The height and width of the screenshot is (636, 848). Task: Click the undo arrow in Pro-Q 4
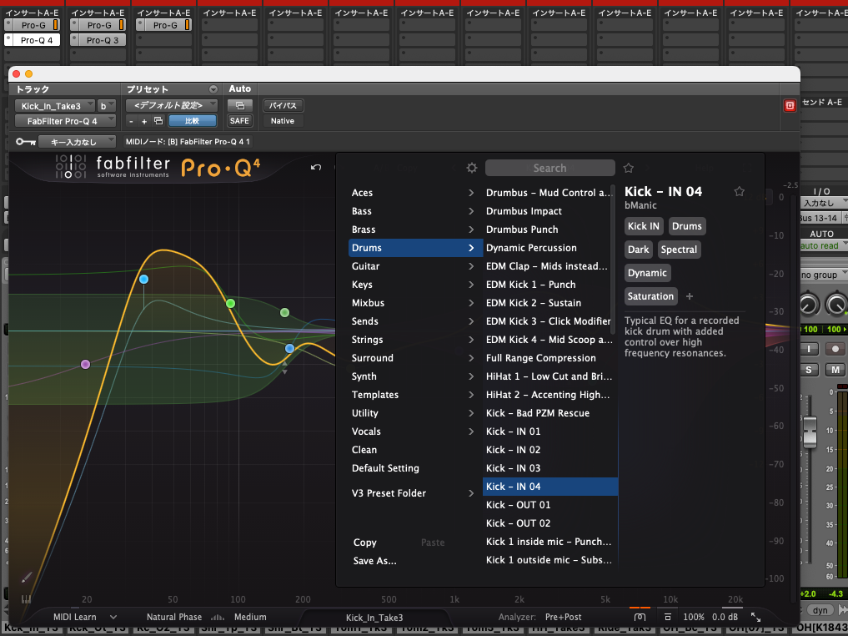tap(316, 168)
